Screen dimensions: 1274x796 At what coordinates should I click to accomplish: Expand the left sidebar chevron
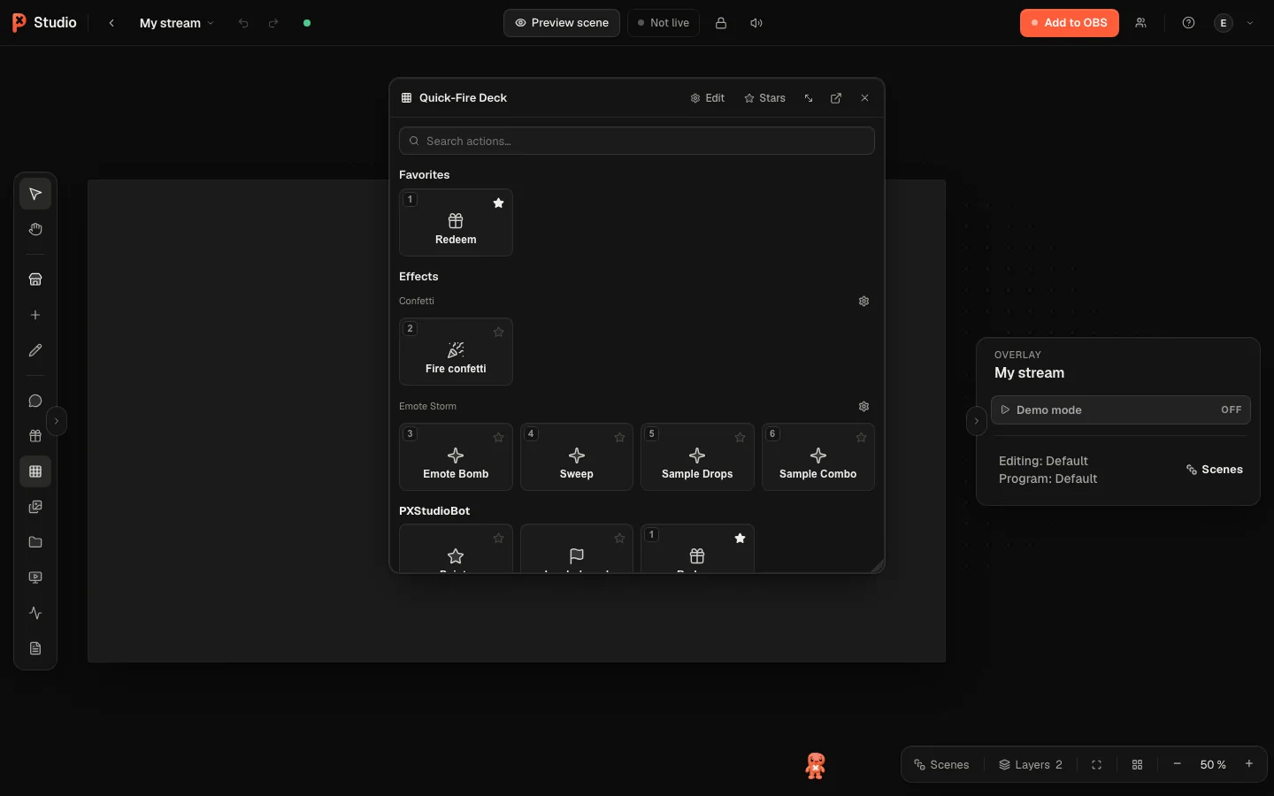57,421
